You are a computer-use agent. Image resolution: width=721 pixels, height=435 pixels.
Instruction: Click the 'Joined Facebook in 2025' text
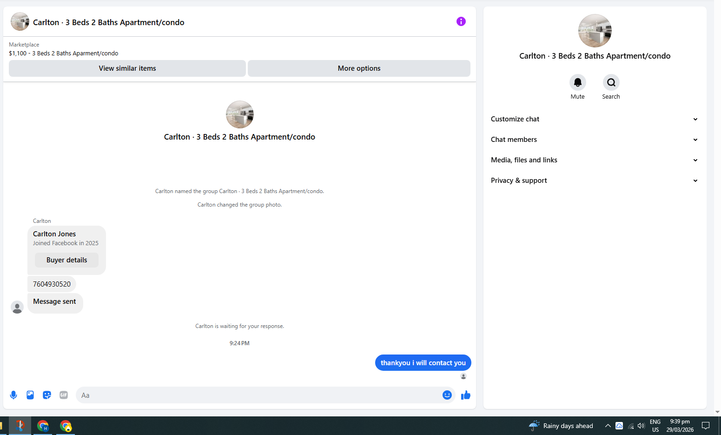click(x=66, y=243)
